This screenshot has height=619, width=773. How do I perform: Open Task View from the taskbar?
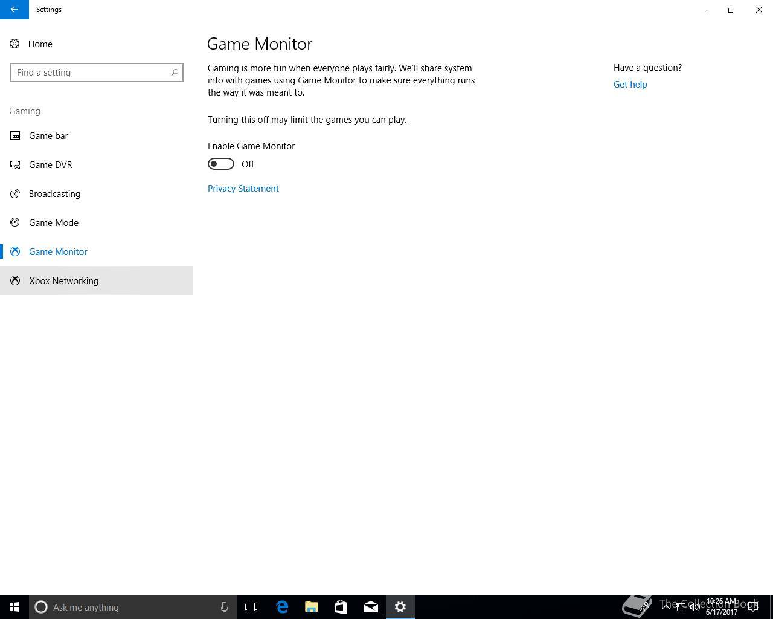point(251,607)
